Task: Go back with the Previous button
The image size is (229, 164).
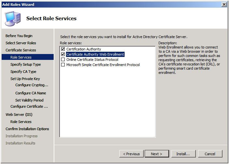Action: (131, 154)
